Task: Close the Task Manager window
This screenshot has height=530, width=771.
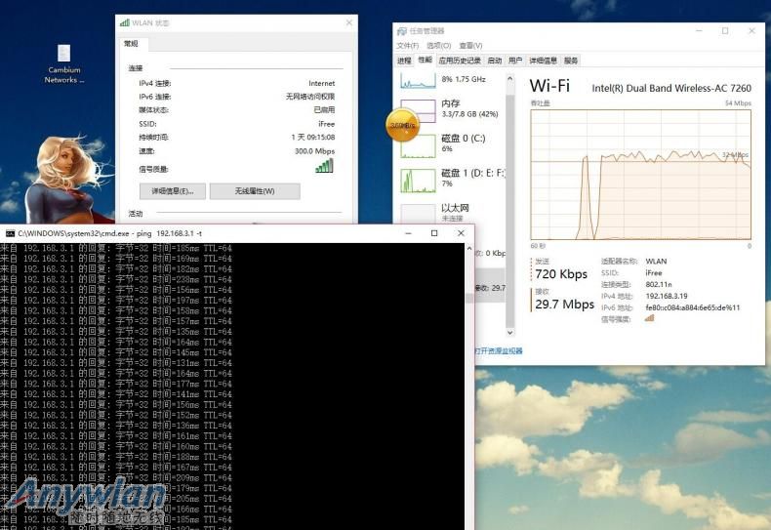Action: tap(751, 30)
